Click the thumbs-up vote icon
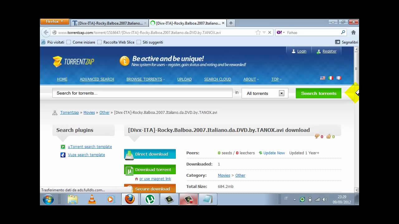Viewport: 399px width, 224px height. [329, 136]
